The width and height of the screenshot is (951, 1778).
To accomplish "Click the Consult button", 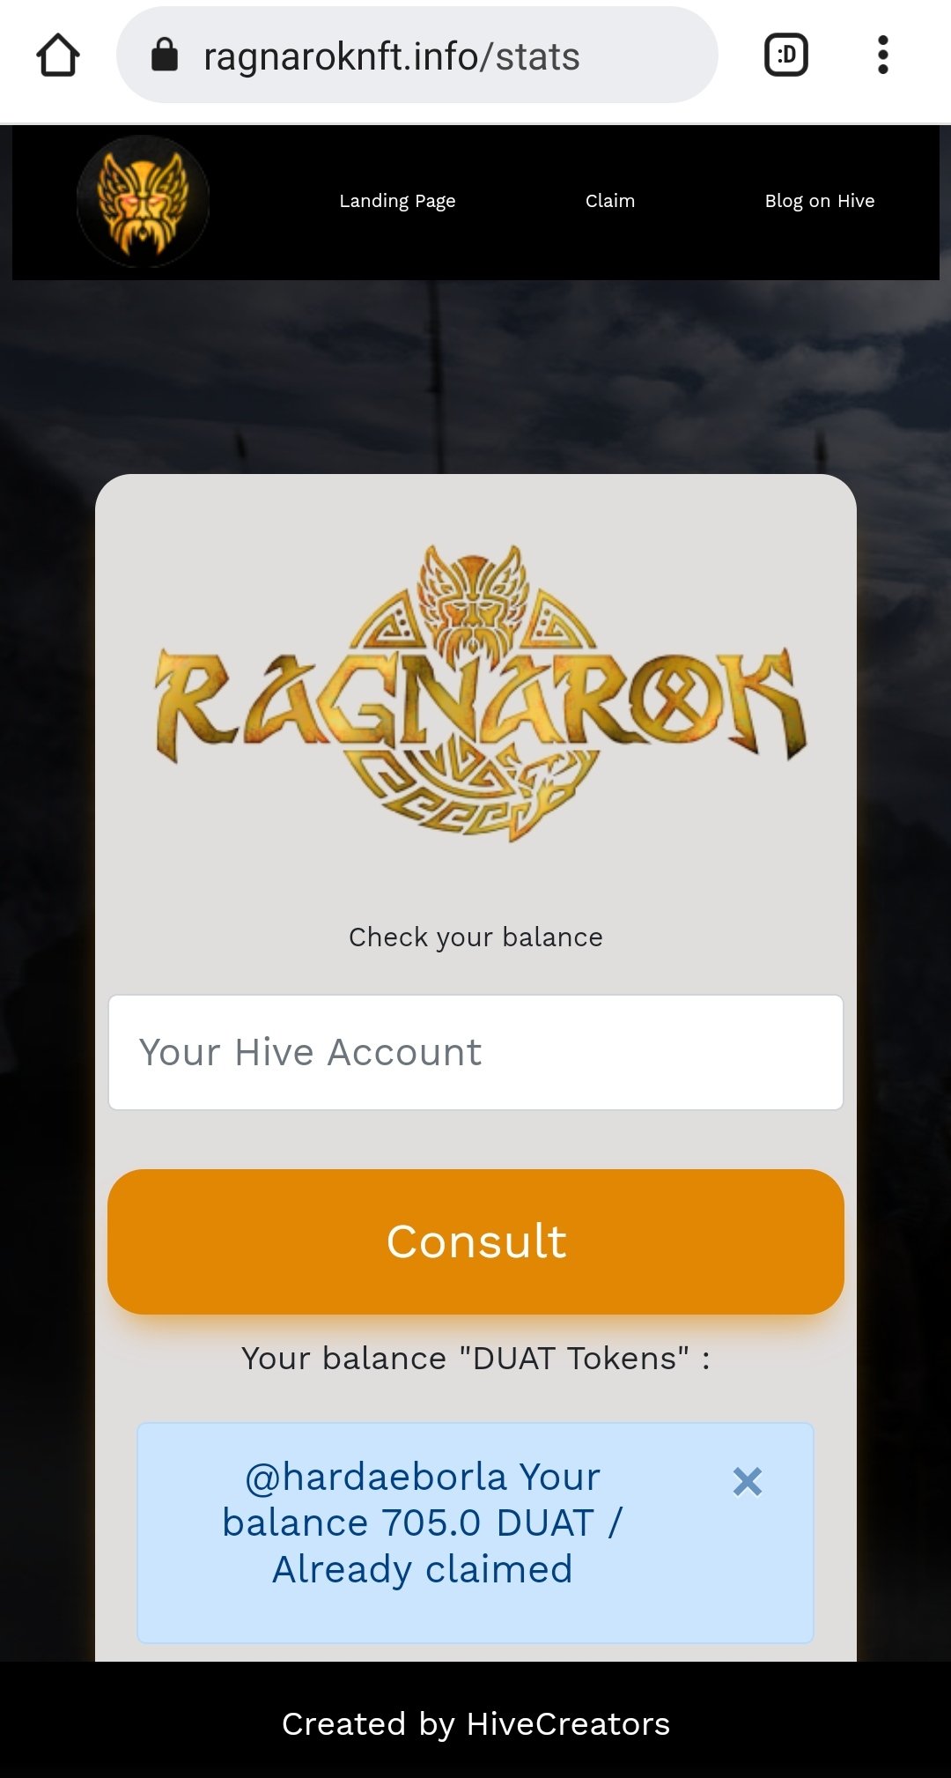I will 475,1241.
